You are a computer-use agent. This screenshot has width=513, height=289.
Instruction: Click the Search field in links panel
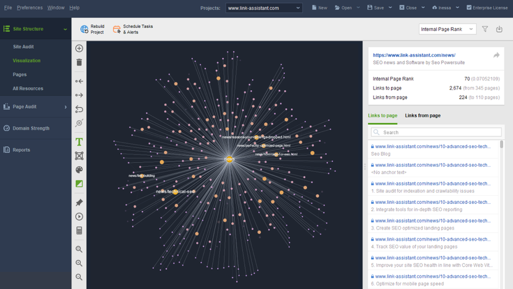(x=436, y=132)
